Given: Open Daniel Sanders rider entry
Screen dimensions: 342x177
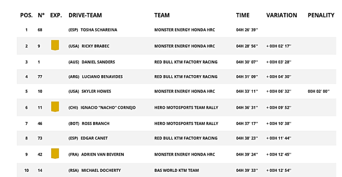Looking at the screenshot, I should point(98,62).
